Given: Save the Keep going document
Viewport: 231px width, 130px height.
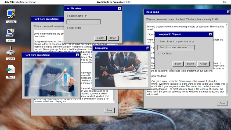Looking at the screenshot, I should pyautogui.click(x=222, y=103).
